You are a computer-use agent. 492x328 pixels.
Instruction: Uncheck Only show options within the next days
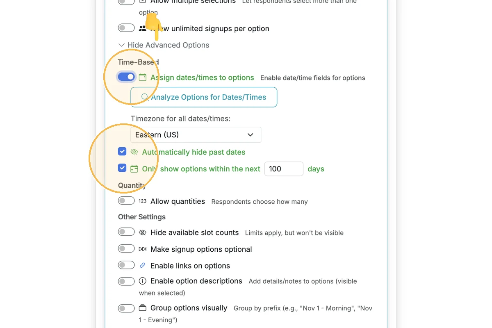122,168
